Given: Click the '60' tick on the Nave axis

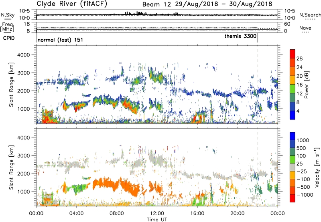Looking at the screenshot, I should [287, 24].
